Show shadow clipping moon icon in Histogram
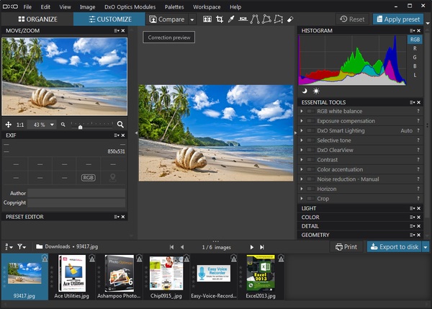 point(305,91)
